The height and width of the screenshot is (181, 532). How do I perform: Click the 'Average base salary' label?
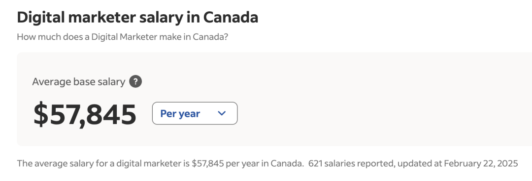79,82
